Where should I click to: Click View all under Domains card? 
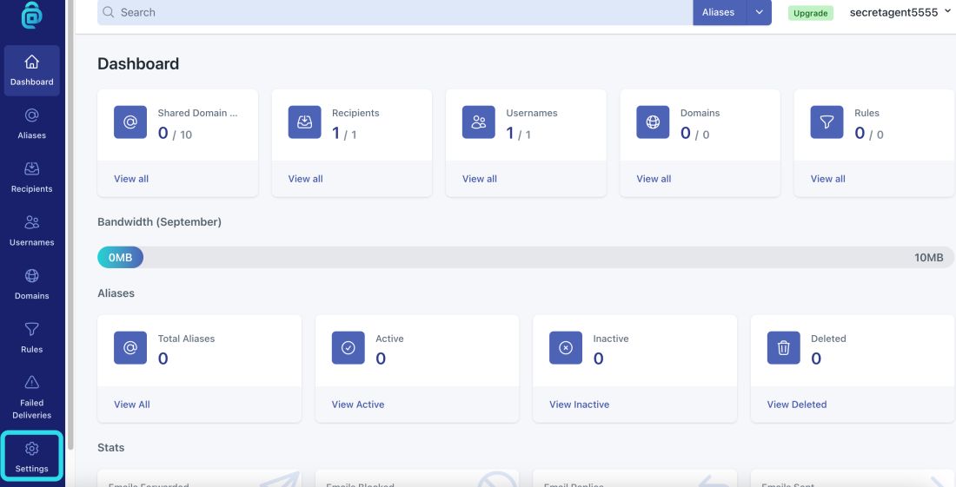(x=654, y=179)
